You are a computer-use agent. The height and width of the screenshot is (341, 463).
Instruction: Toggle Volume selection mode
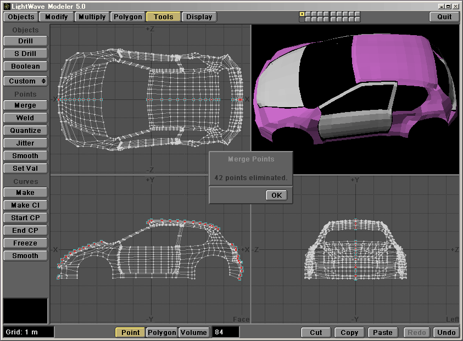194,332
